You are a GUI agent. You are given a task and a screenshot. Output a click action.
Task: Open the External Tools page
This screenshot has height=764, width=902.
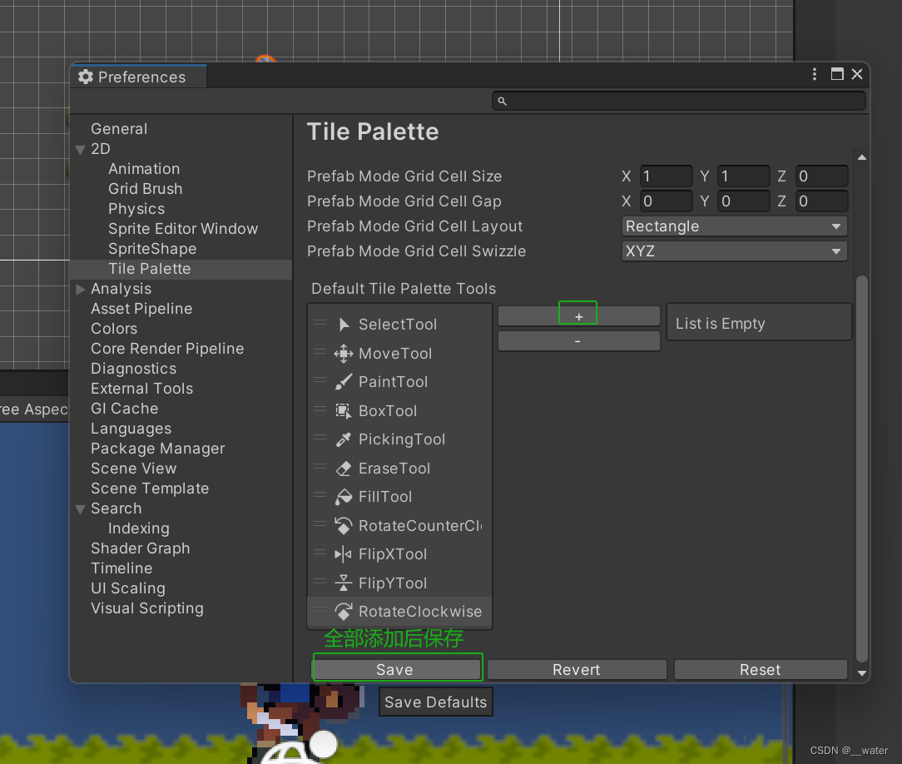[141, 389]
